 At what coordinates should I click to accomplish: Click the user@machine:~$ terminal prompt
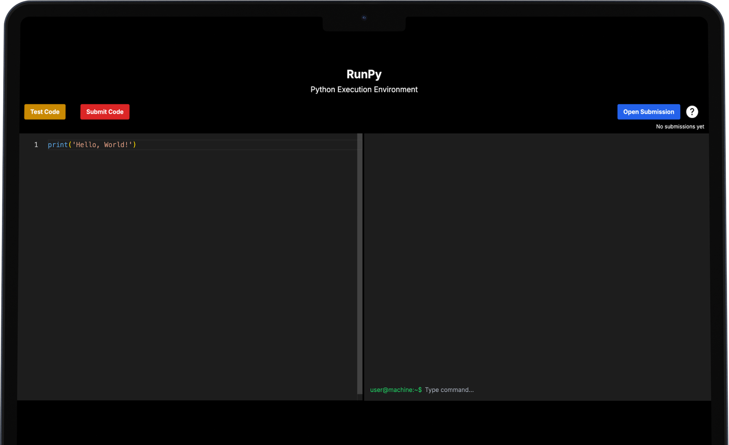[396, 390]
